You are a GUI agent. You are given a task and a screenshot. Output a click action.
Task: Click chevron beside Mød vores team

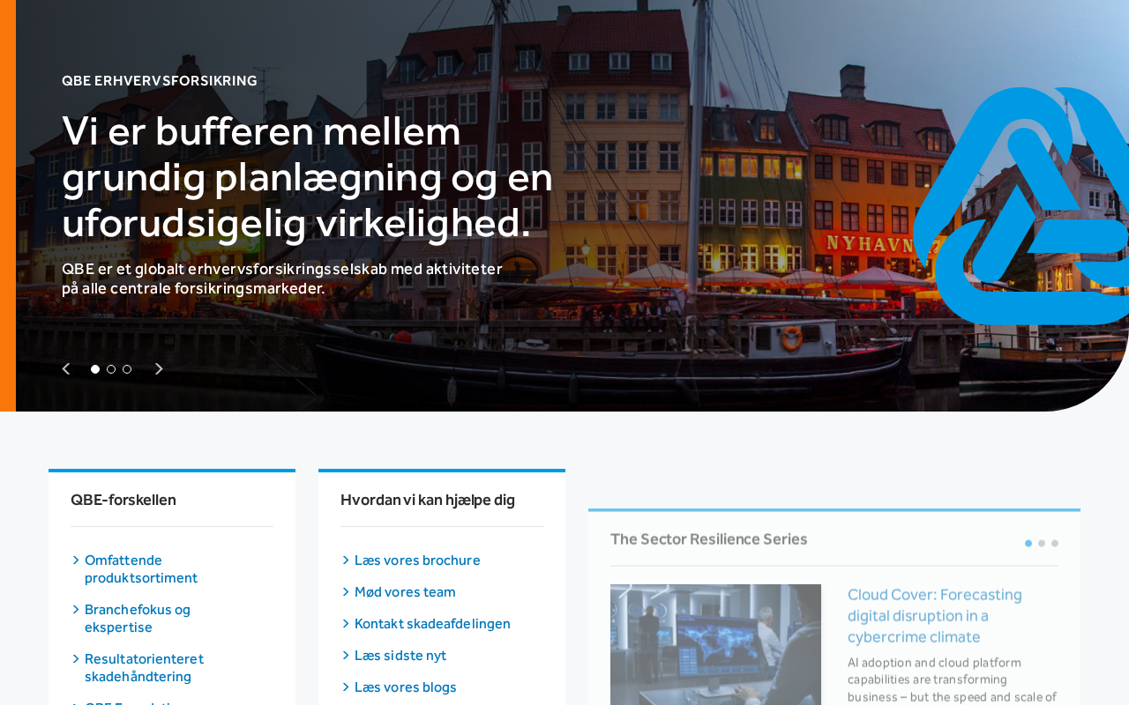(346, 592)
